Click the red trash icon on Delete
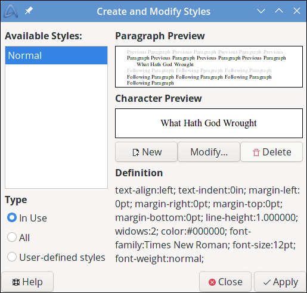Viewport: 307px width, 293px height. click(256, 152)
